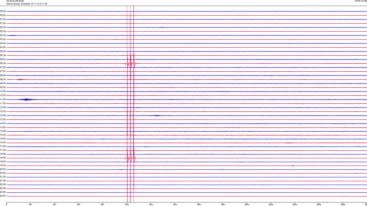The image size is (367, 206).
Task: Click the small blue burst on the 03:00 trace
Action: [x=13, y=35]
